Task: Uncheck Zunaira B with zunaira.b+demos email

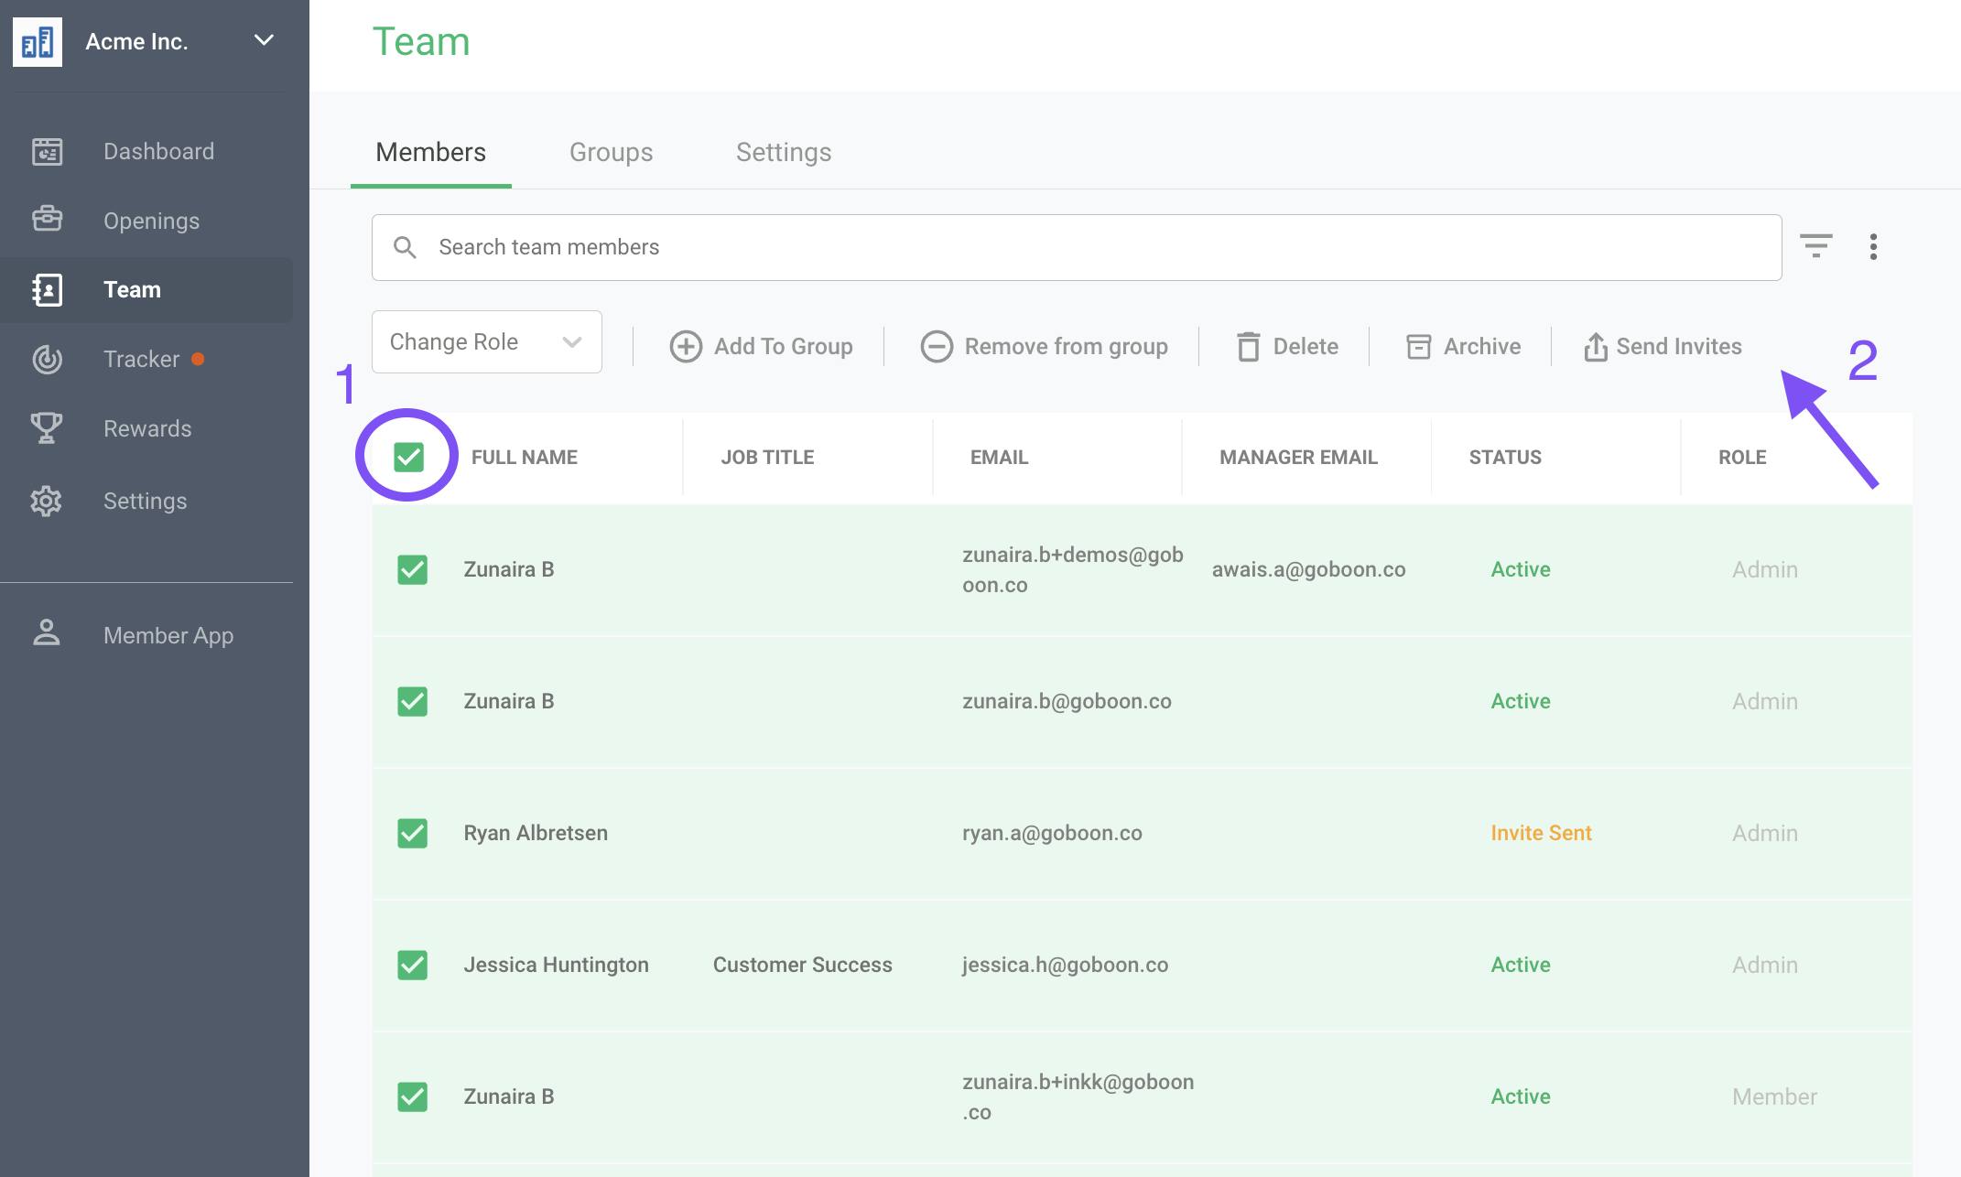Action: tap(412, 569)
